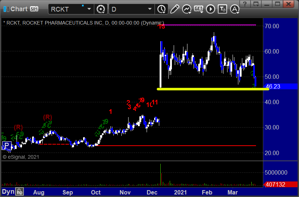Click the red (R) marker above August
This screenshot has width=299, height=197.
(47, 117)
